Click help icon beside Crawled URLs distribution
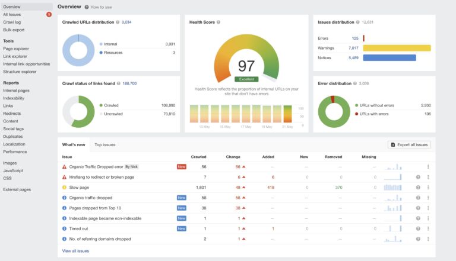456x261 pixels. point(118,22)
